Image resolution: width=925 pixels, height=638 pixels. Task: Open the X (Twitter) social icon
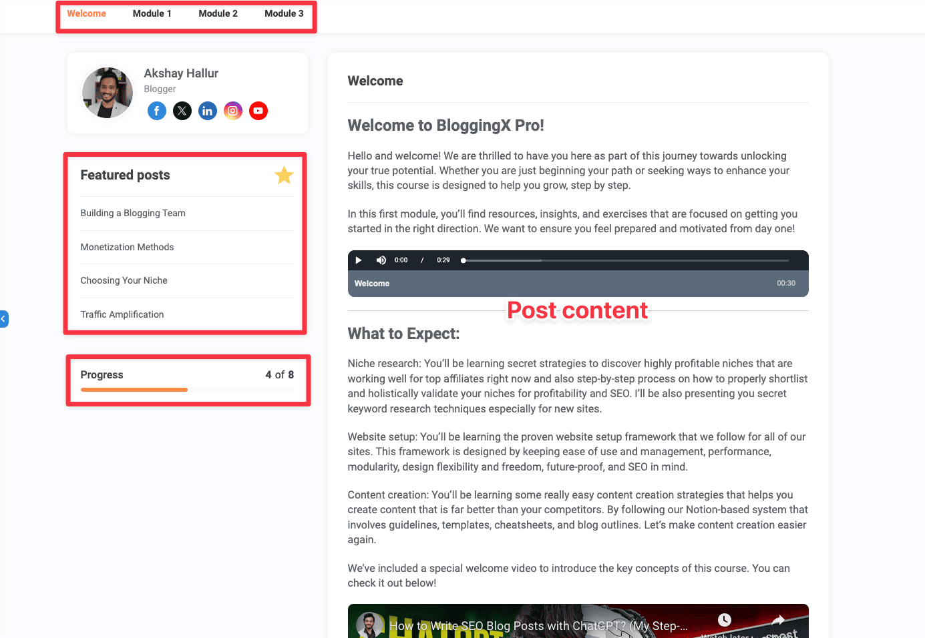[x=182, y=111]
